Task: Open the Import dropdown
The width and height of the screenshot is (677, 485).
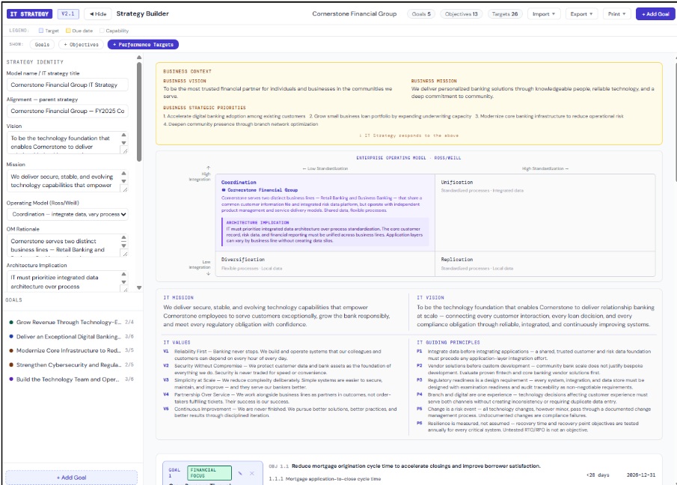Action: (544, 13)
